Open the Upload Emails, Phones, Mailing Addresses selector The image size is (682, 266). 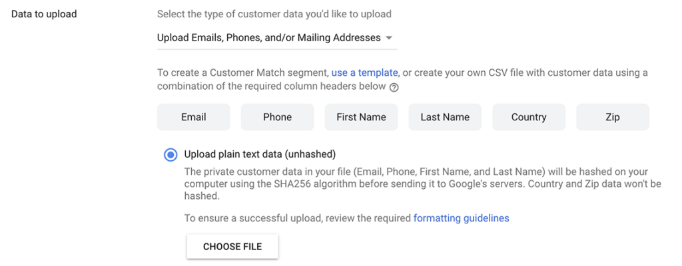tap(269, 38)
